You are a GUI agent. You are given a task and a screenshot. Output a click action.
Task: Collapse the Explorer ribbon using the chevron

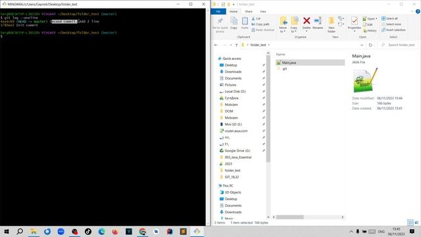[412, 12]
